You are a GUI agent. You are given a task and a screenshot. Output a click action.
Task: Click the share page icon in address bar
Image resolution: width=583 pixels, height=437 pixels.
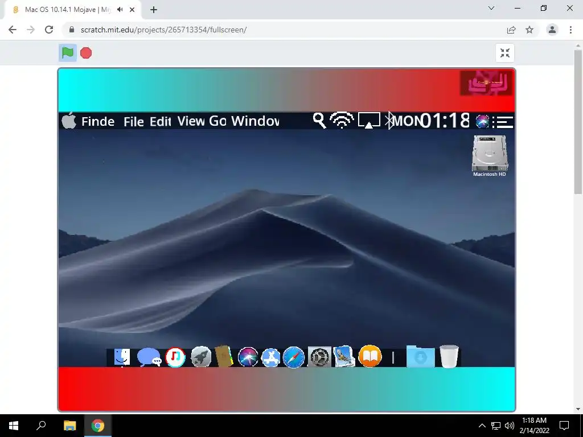tap(511, 30)
